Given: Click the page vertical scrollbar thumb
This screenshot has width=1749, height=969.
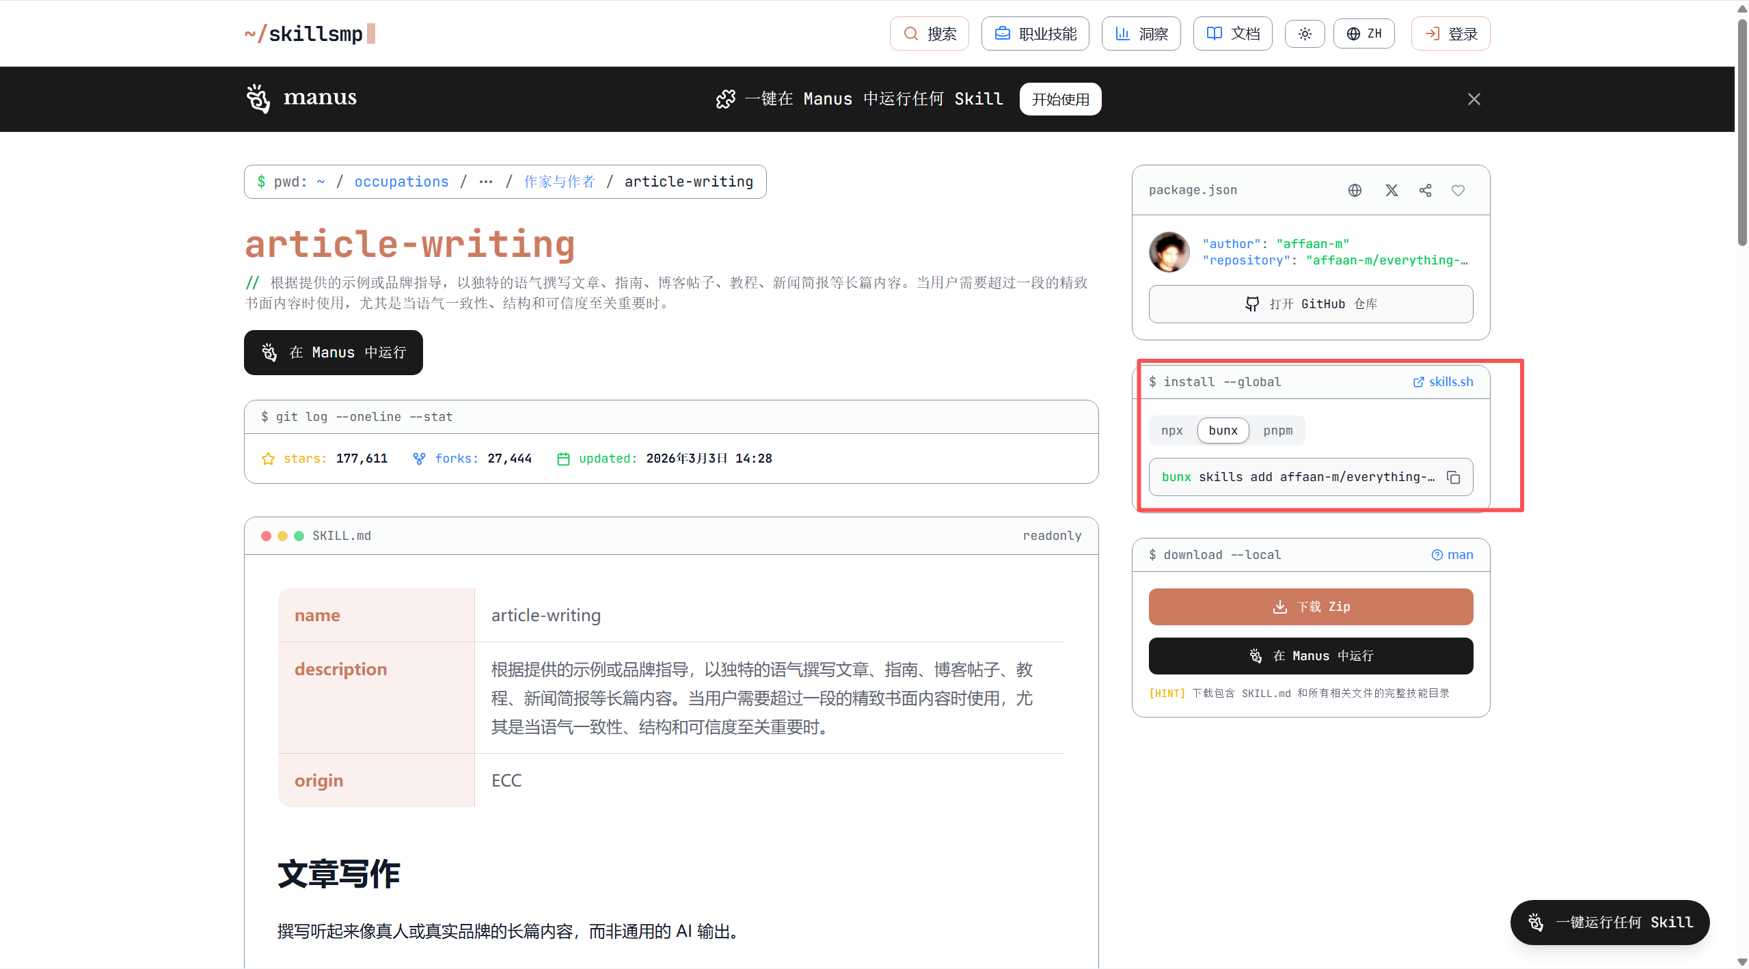Looking at the screenshot, I should tap(1742, 133).
